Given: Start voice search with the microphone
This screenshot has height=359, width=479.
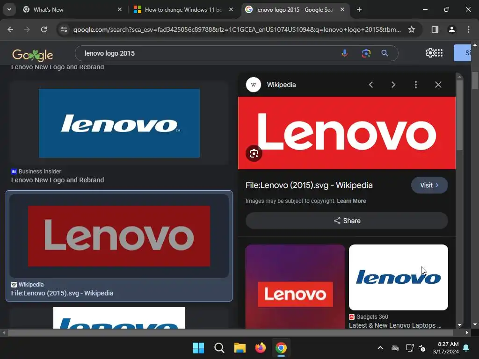Looking at the screenshot, I should coord(345,53).
